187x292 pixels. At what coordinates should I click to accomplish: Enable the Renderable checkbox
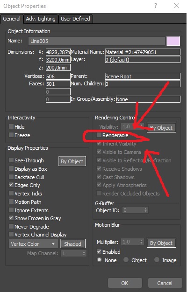point(99,135)
